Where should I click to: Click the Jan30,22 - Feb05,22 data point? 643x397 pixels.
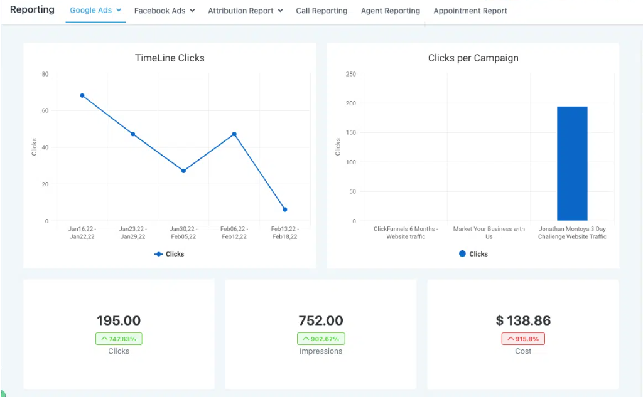(183, 171)
